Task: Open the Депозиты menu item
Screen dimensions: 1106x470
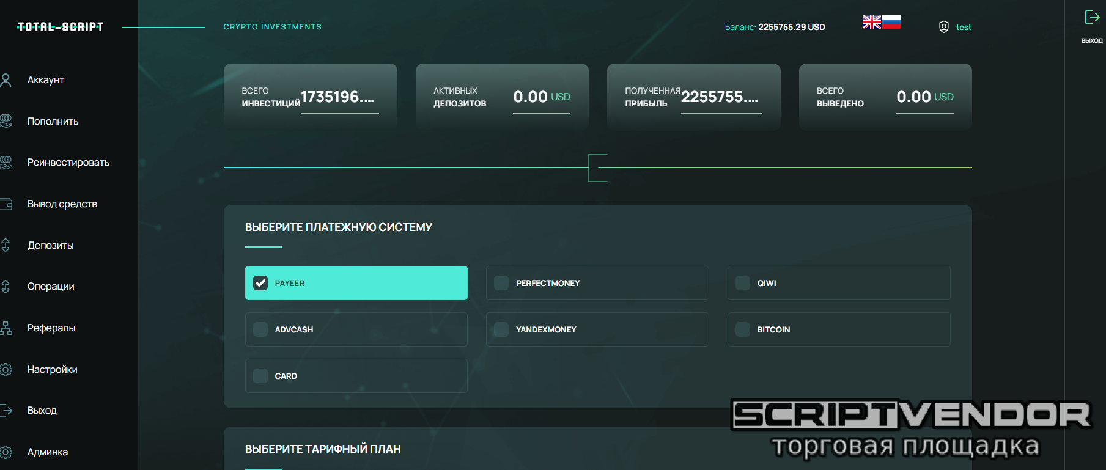Action: (x=51, y=246)
